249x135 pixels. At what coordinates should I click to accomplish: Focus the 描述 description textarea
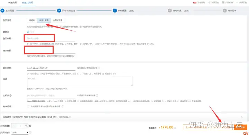pyautogui.click(x=80, y=81)
